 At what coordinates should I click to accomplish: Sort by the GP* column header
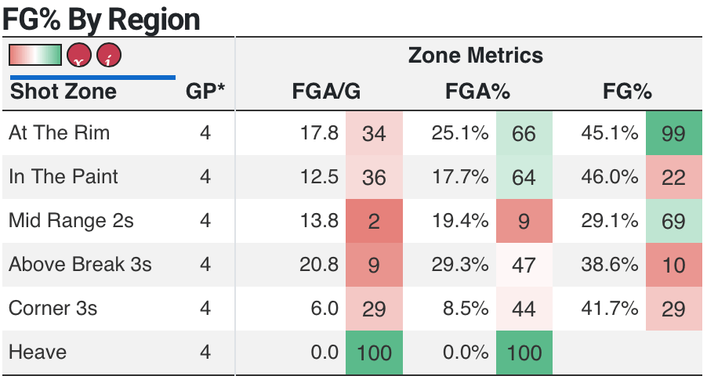click(205, 92)
